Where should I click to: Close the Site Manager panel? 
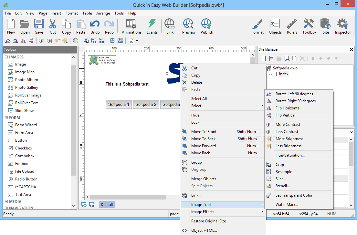pyautogui.click(x=351, y=50)
